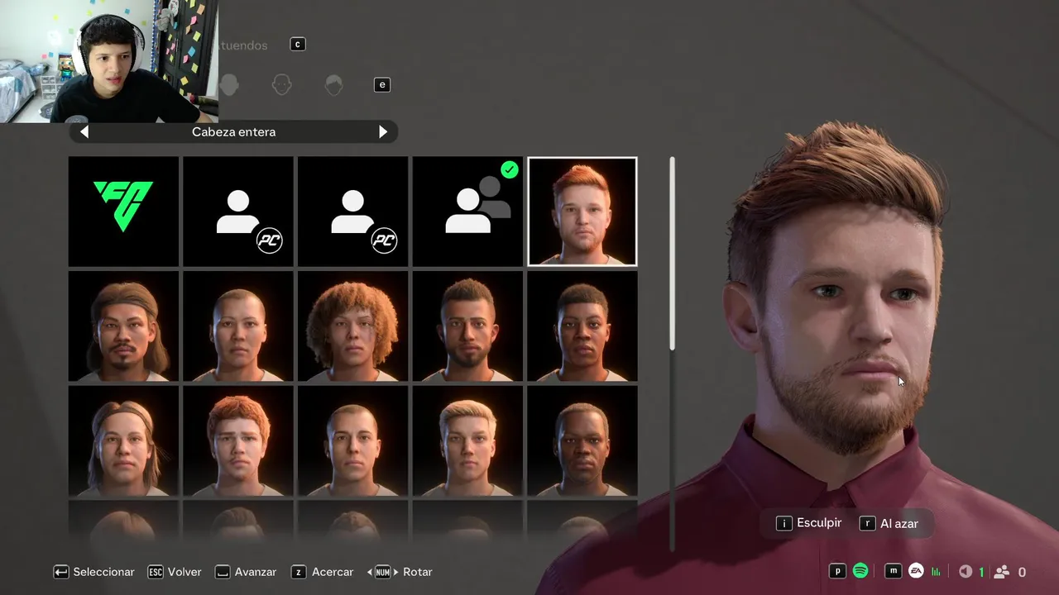Image resolution: width=1059 pixels, height=595 pixels.
Task: Click the Seleccionar prompt
Action: 93,572
